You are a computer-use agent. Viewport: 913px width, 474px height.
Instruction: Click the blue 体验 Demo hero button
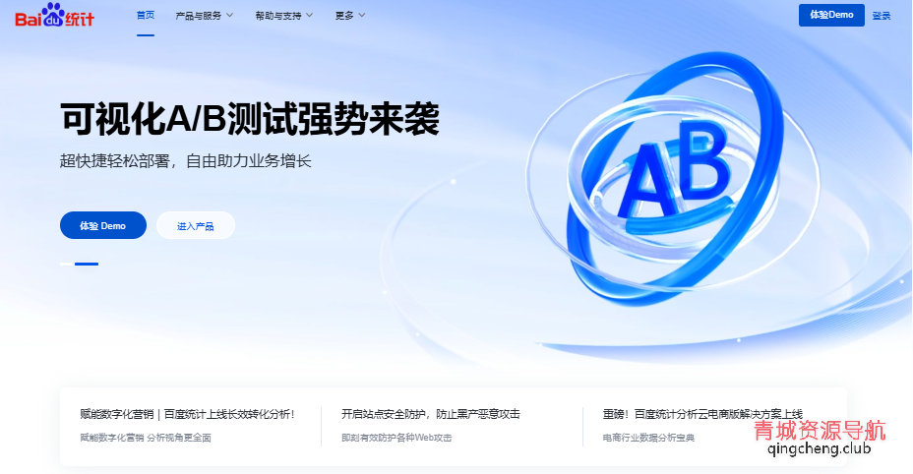[102, 225]
